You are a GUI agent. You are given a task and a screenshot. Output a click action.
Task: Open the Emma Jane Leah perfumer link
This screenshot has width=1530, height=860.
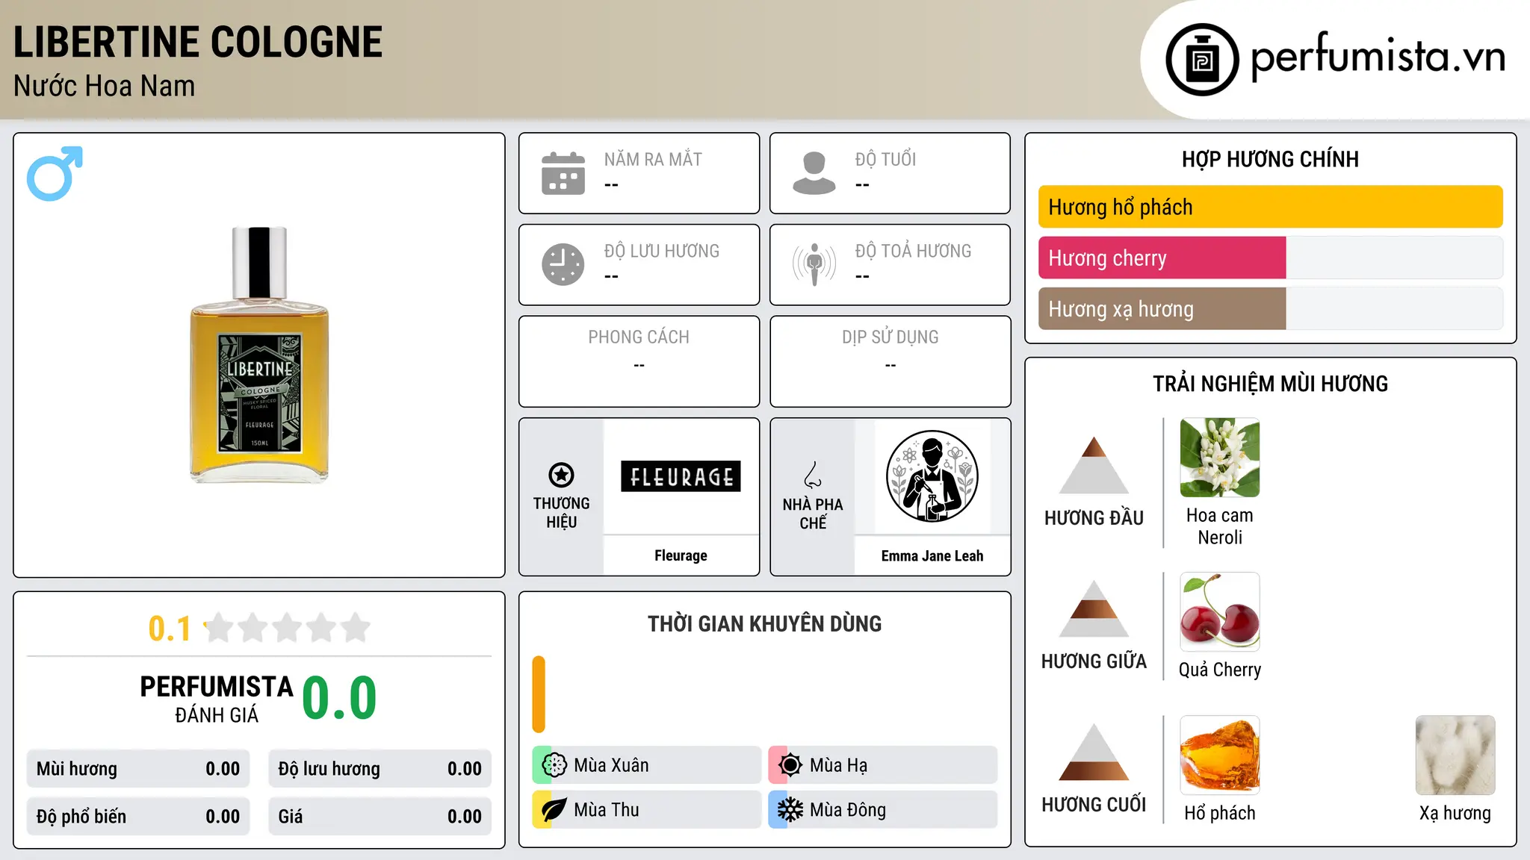pyautogui.click(x=932, y=555)
